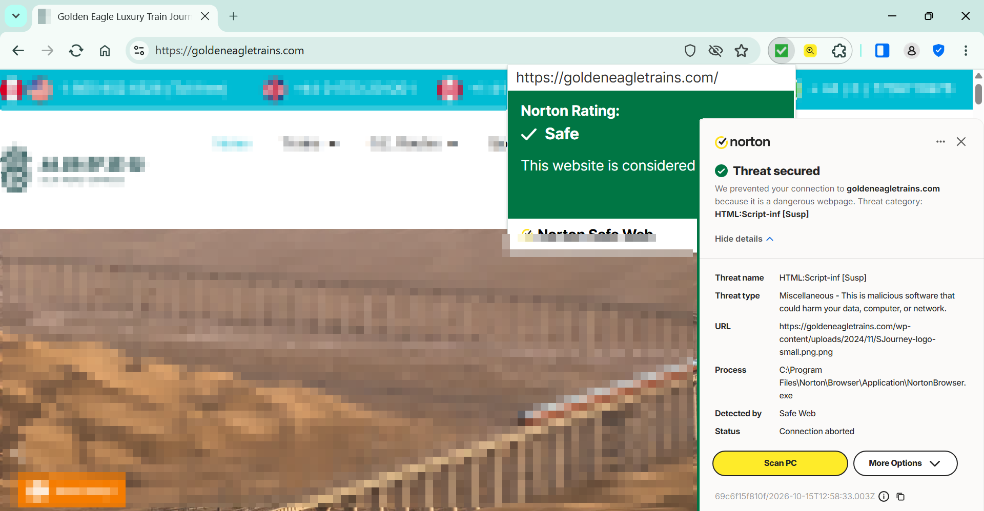Viewport: 984px width, 511px height.
Task: Open the tab search dropdown arrow
Action: [x=16, y=16]
